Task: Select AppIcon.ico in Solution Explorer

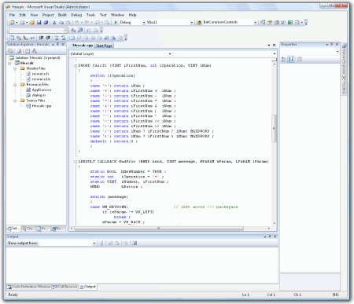Action: click(x=42, y=90)
